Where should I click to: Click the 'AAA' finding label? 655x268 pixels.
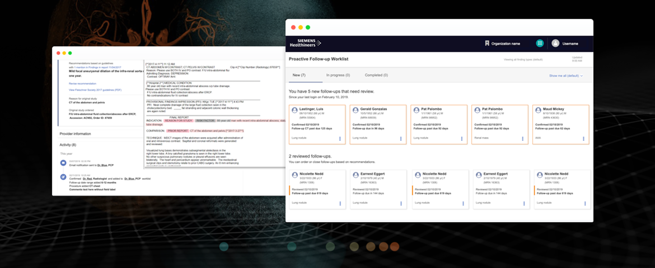[x=538, y=138]
